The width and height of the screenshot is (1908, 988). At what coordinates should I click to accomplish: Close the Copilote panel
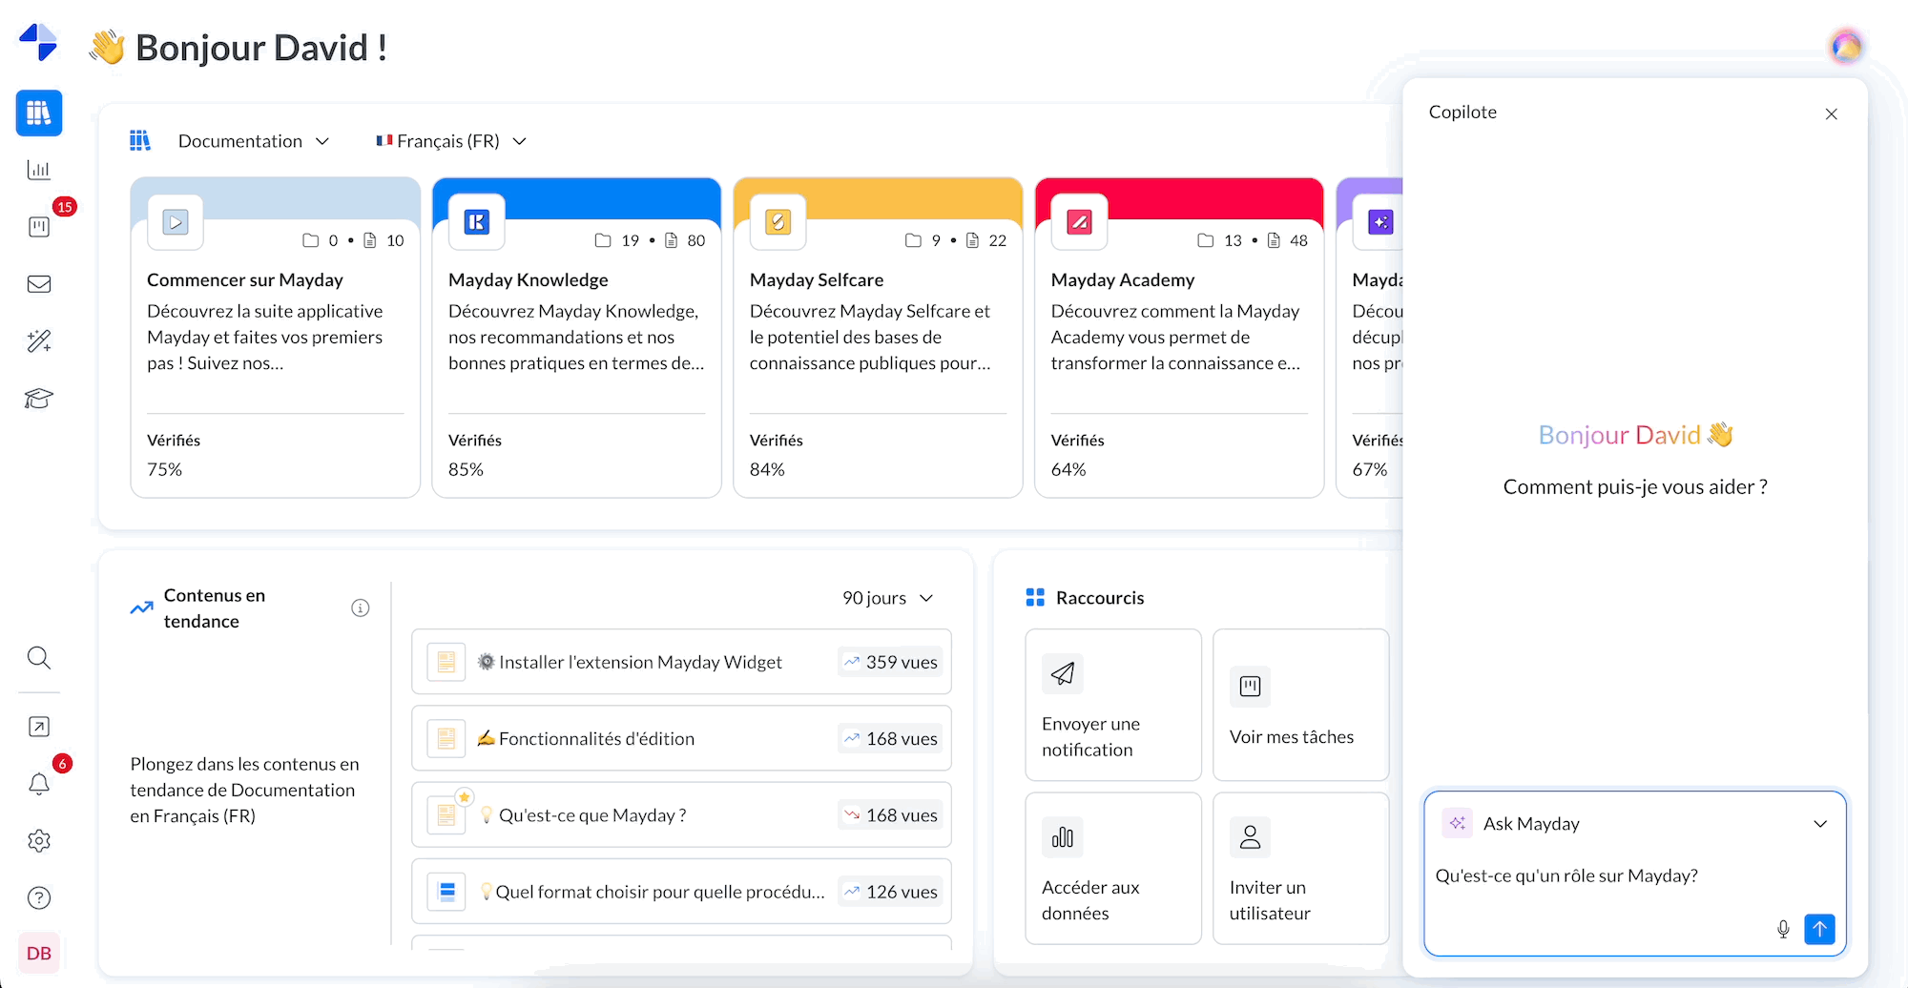(x=1831, y=114)
